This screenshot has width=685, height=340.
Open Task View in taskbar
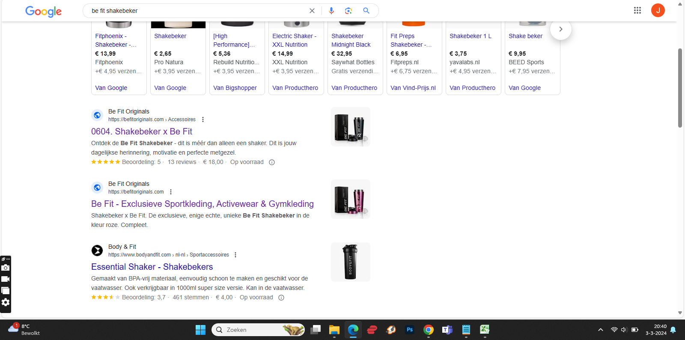pyautogui.click(x=316, y=330)
